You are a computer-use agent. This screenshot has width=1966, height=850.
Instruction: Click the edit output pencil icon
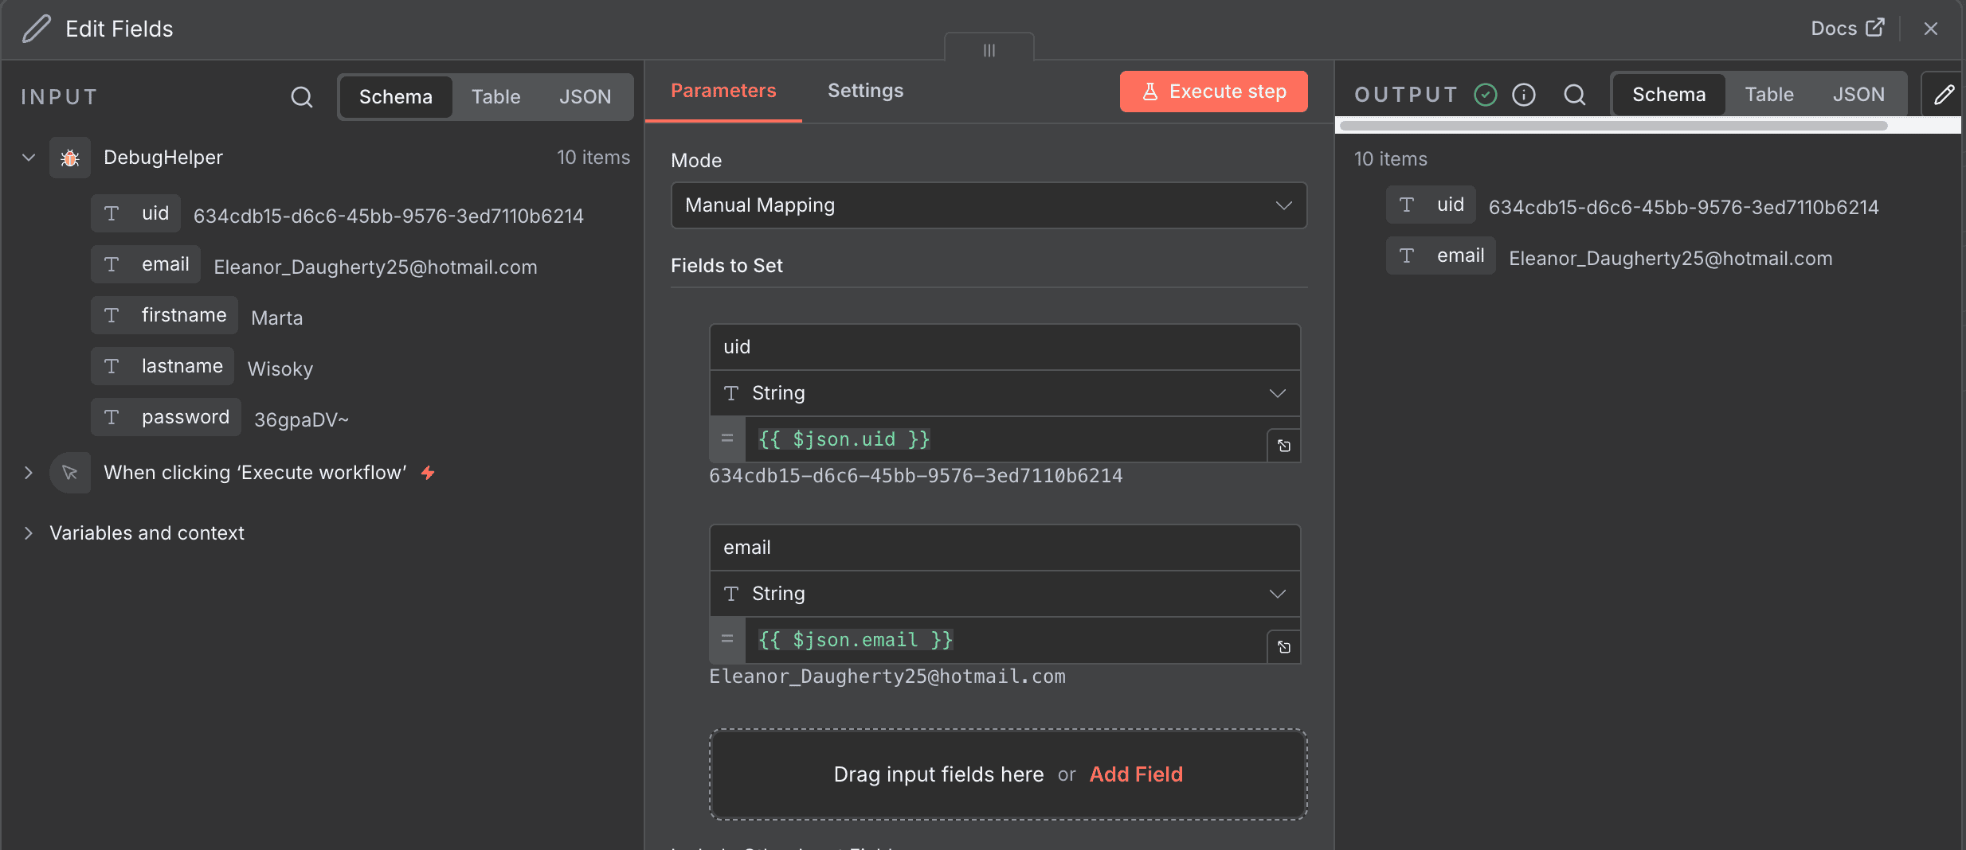(x=1944, y=95)
